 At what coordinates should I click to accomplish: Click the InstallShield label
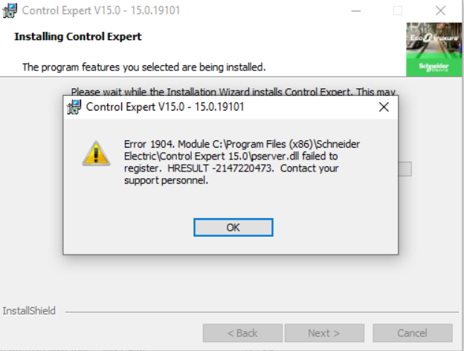point(29,311)
